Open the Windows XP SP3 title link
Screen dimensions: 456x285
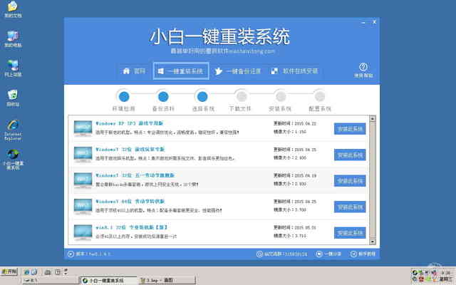click(x=130, y=123)
